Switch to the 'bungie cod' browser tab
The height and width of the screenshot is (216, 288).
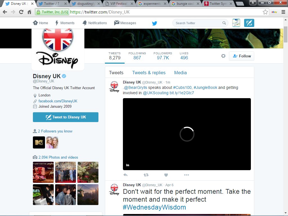click(185, 3)
